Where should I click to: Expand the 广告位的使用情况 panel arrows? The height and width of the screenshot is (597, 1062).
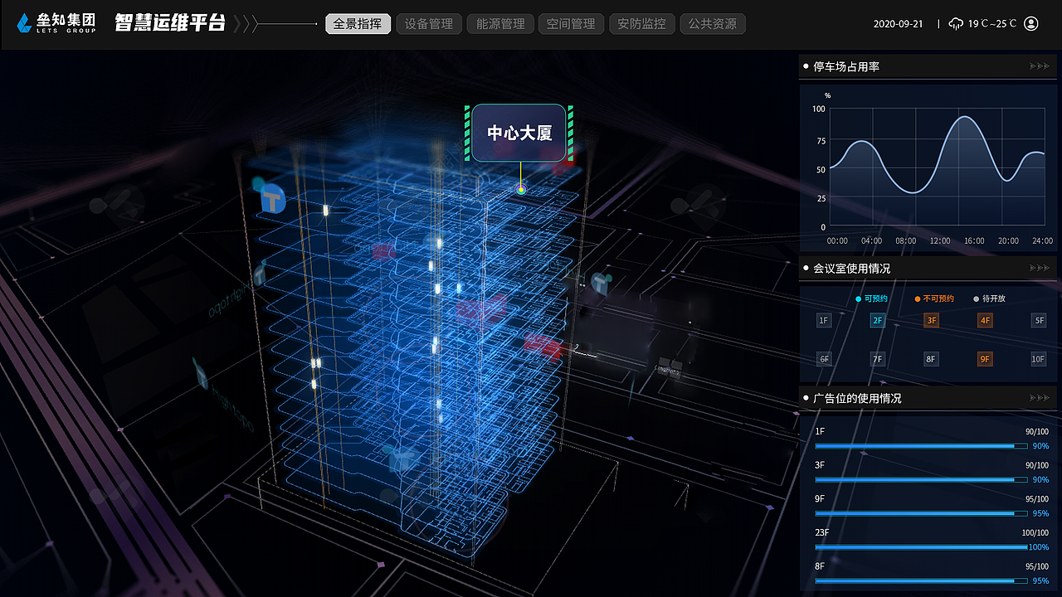click(1039, 397)
